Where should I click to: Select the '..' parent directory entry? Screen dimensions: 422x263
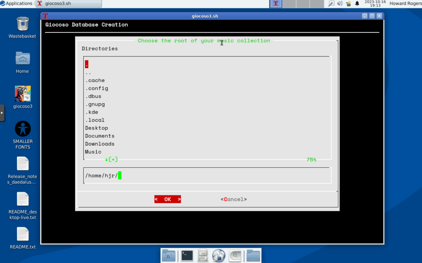pyautogui.click(x=88, y=73)
